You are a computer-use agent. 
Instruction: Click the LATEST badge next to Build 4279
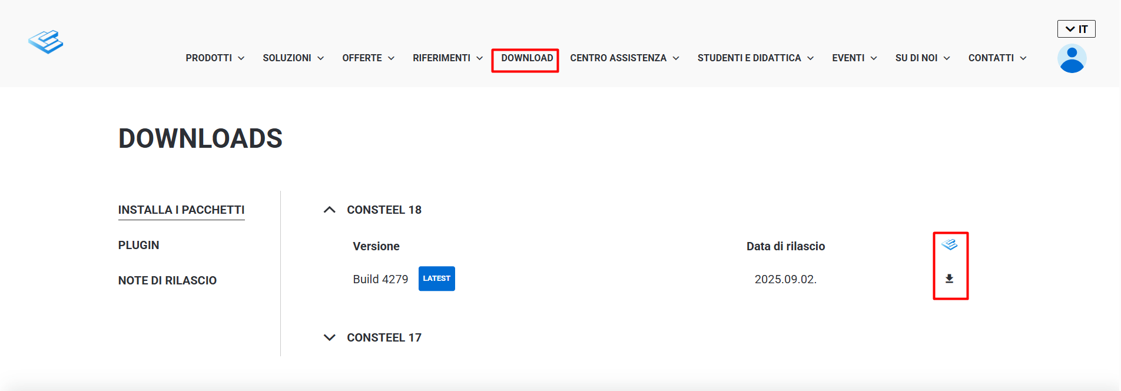tap(436, 279)
